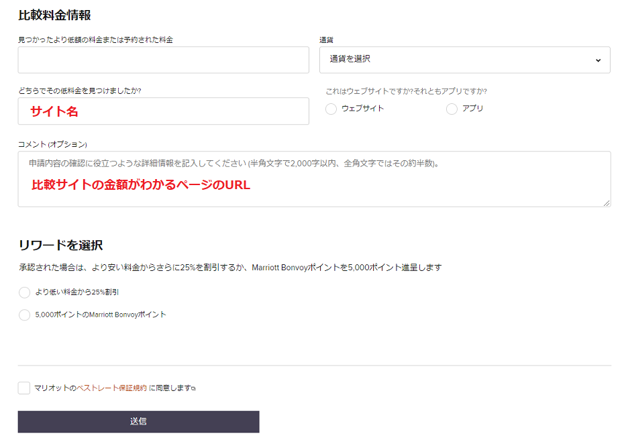
Task: Click the external link icon after 同意します
Action: (x=194, y=388)
